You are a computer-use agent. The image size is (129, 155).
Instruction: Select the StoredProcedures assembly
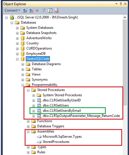pos(56,142)
